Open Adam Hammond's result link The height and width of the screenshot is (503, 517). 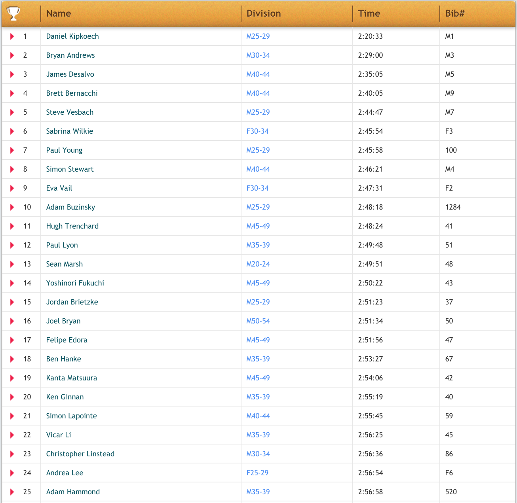73,492
